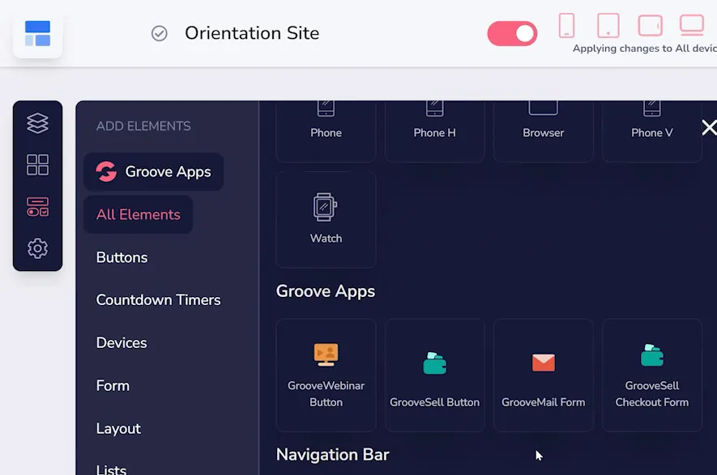Add the Browser device element

point(544,131)
